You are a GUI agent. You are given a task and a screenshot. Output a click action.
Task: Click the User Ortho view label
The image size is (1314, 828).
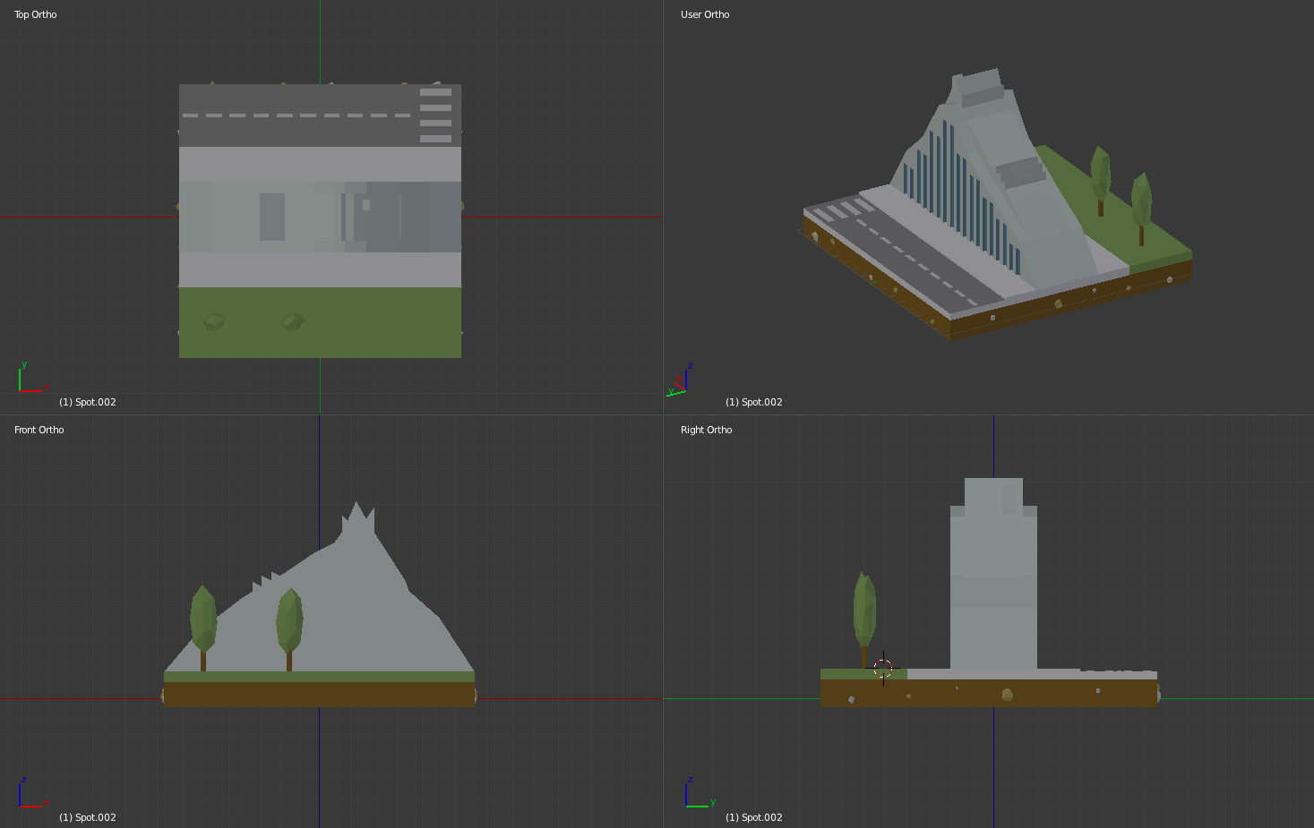(x=705, y=14)
